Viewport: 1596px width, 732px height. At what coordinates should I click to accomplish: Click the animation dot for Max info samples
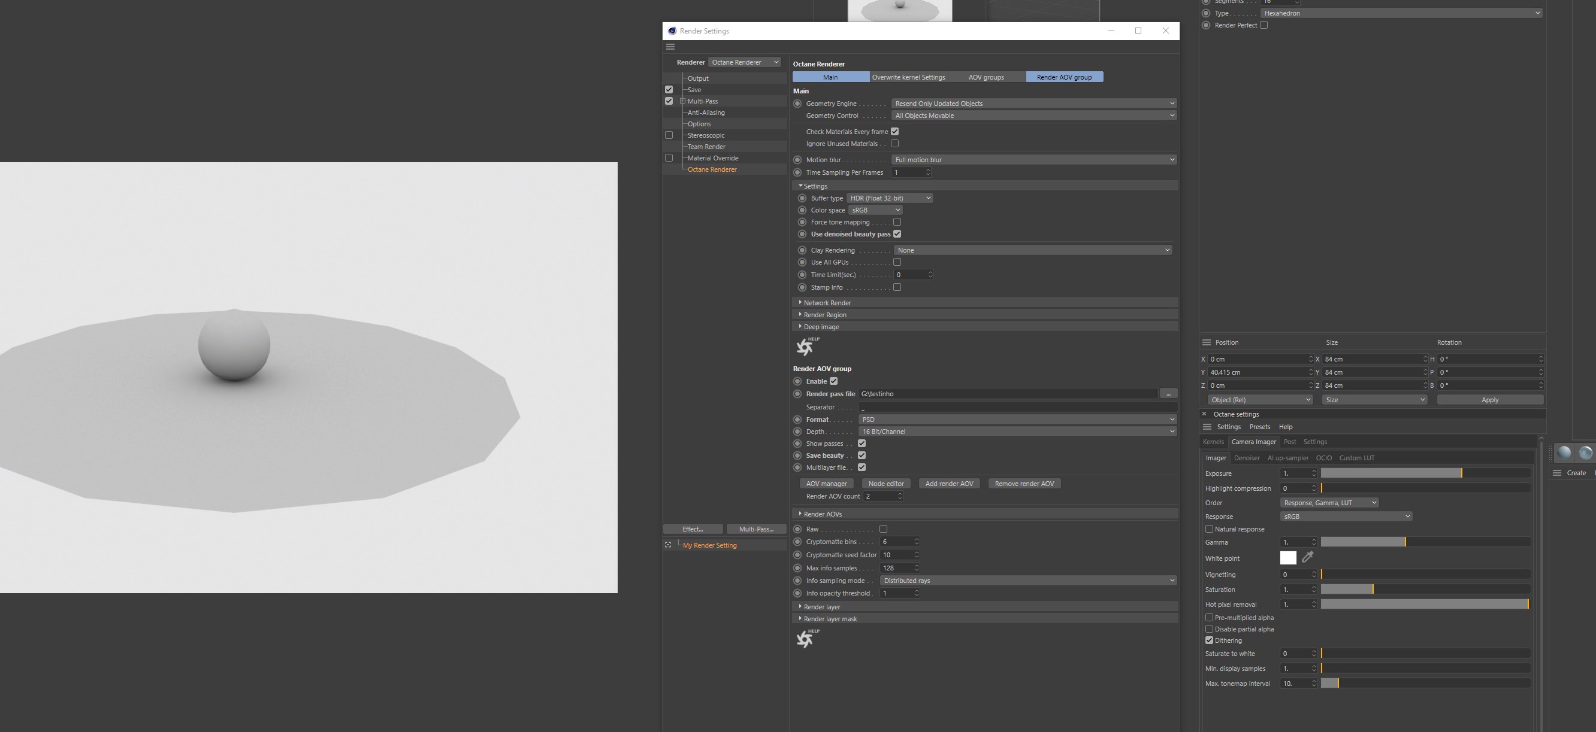pos(797,568)
